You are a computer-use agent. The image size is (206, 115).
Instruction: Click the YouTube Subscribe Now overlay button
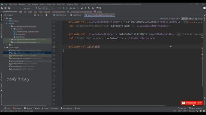click(x=192, y=103)
